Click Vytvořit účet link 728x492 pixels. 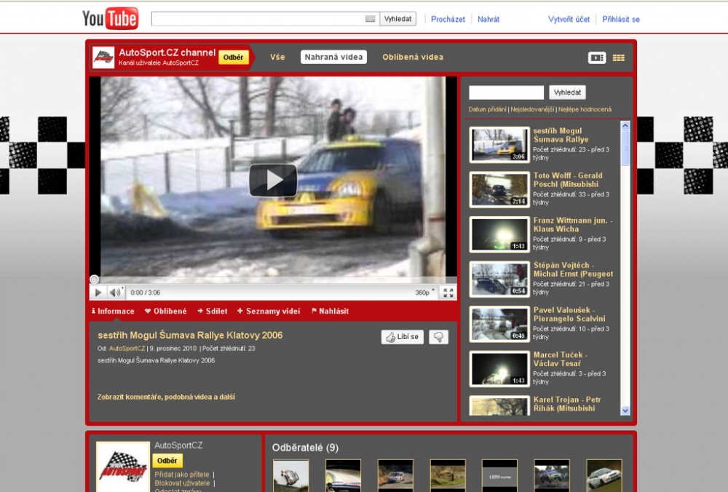tap(569, 19)
